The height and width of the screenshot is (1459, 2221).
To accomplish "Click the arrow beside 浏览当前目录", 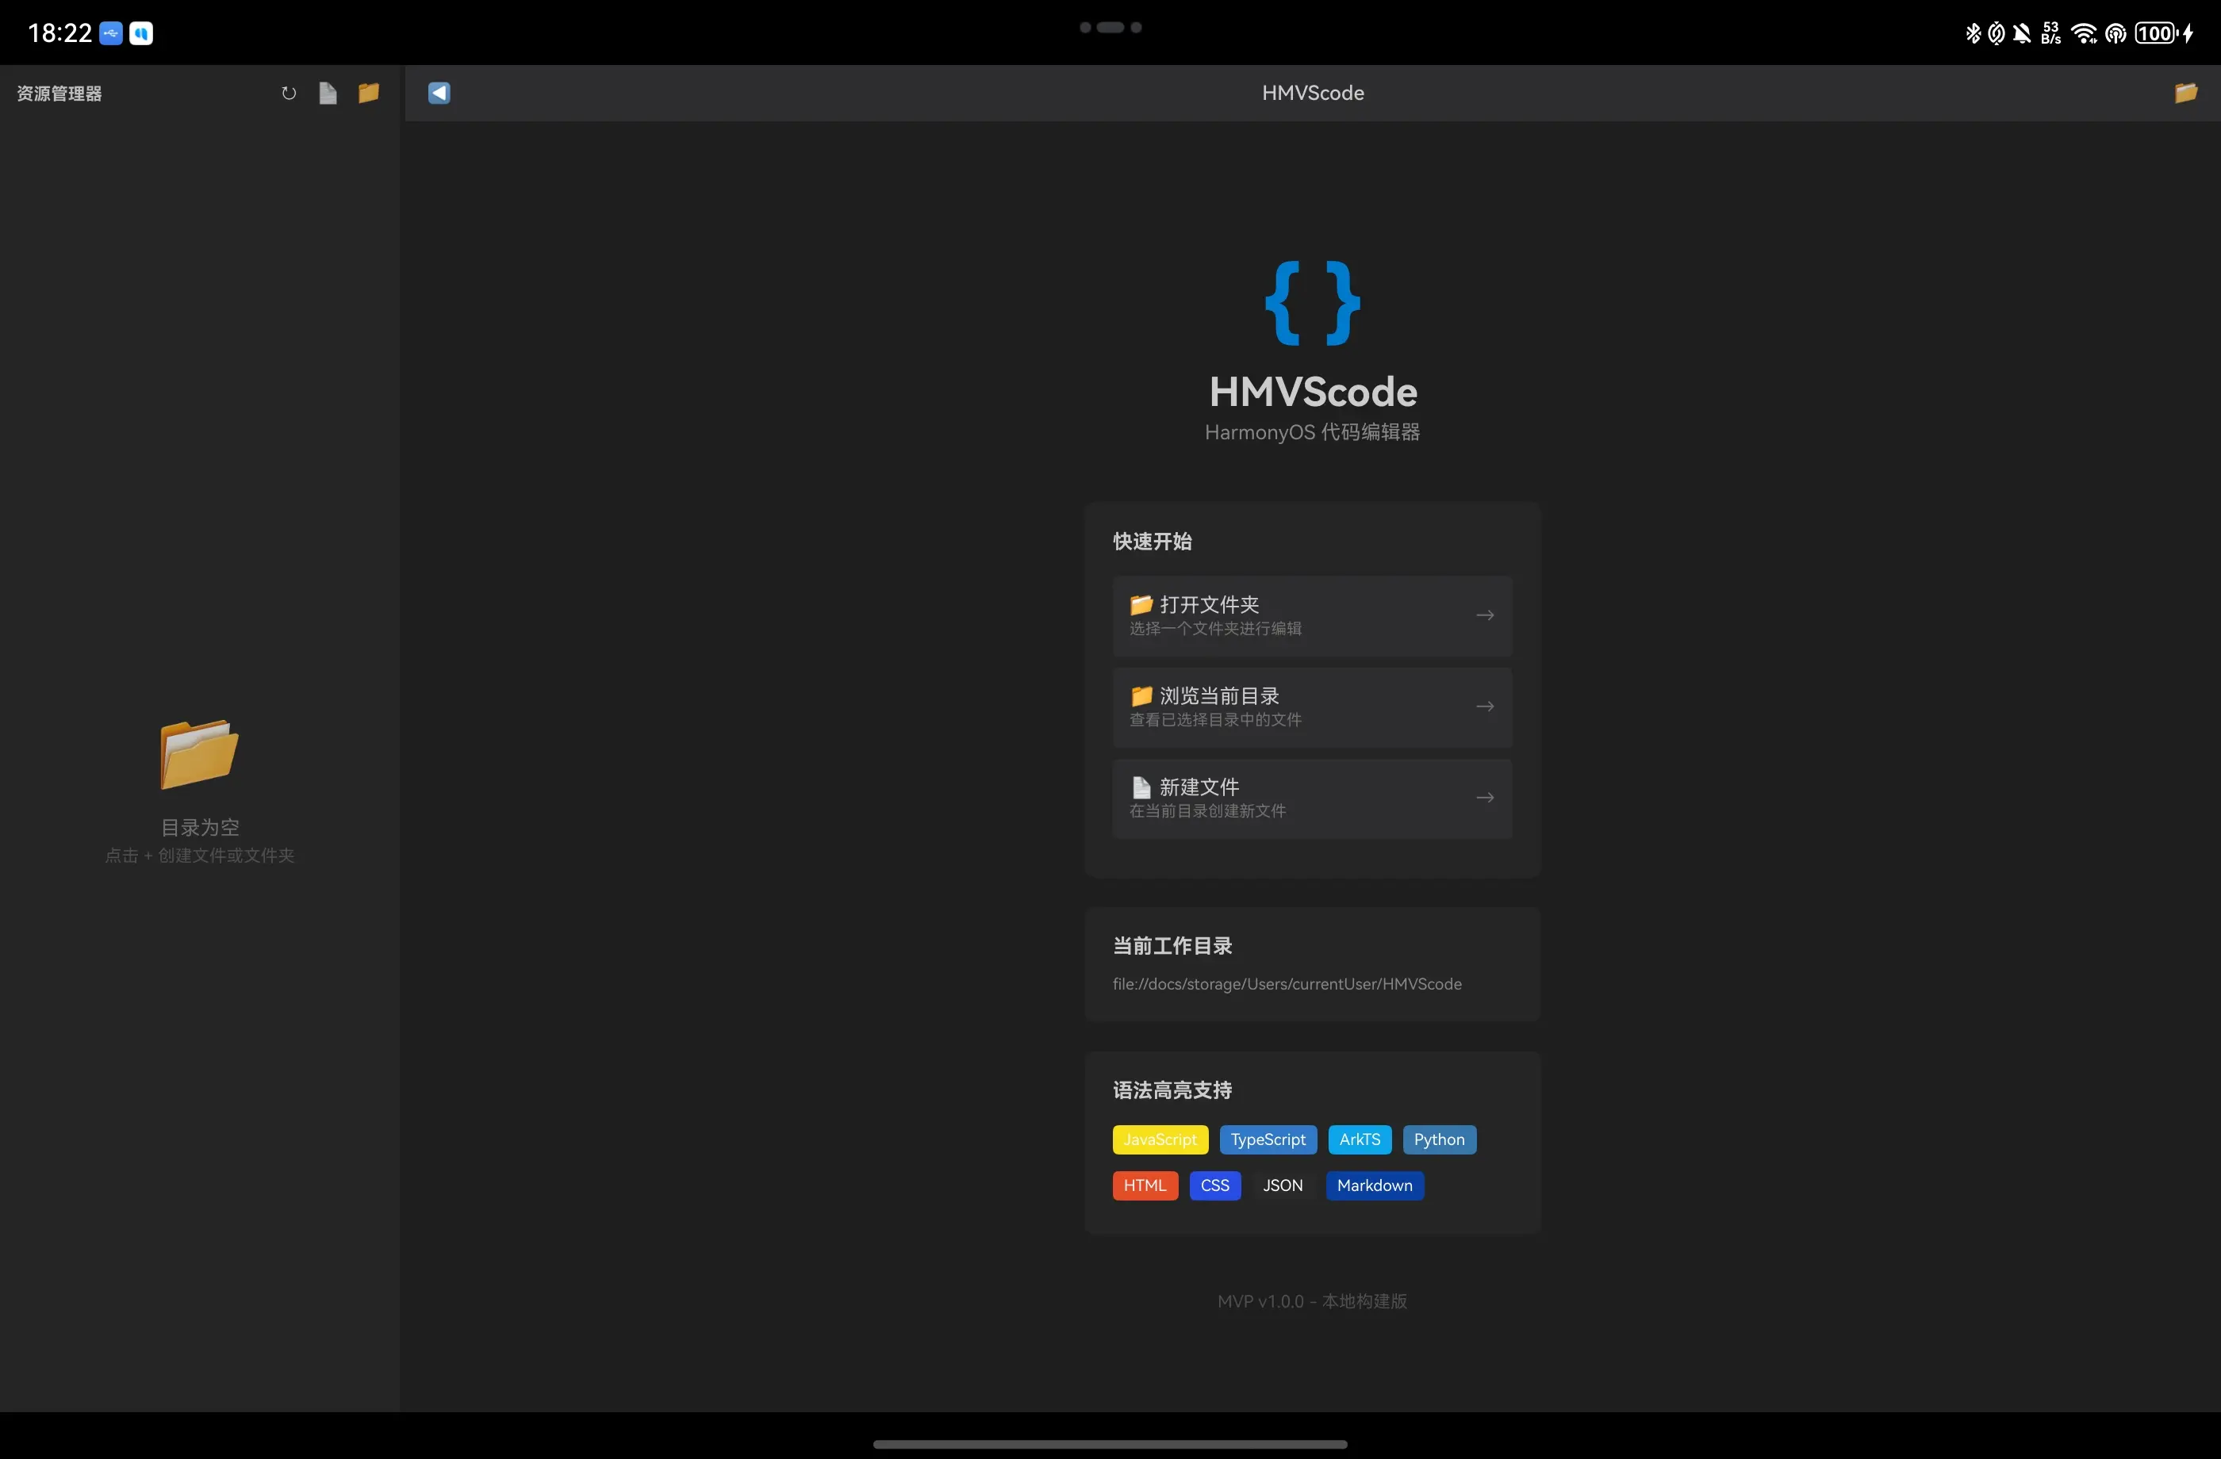I will coord(1485,707).
